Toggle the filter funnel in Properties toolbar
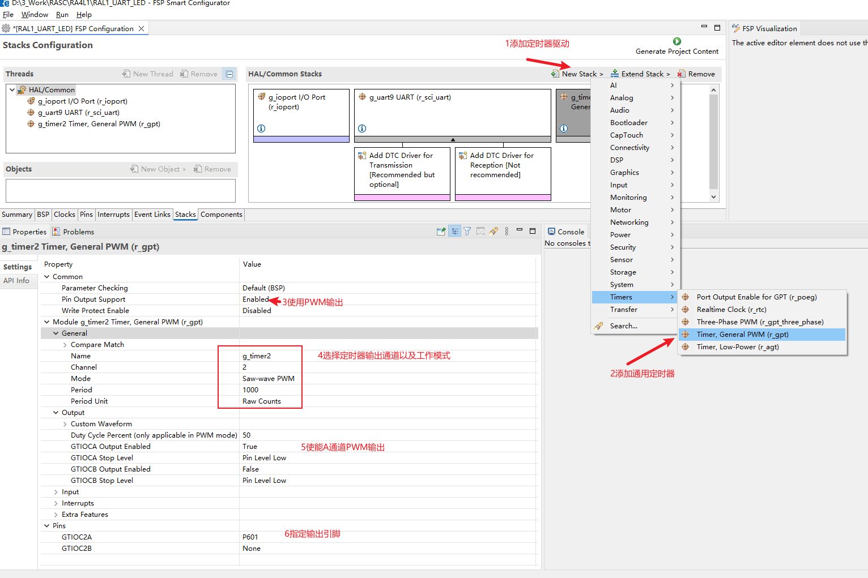The image size is (868, 578). tap(467, 232)
